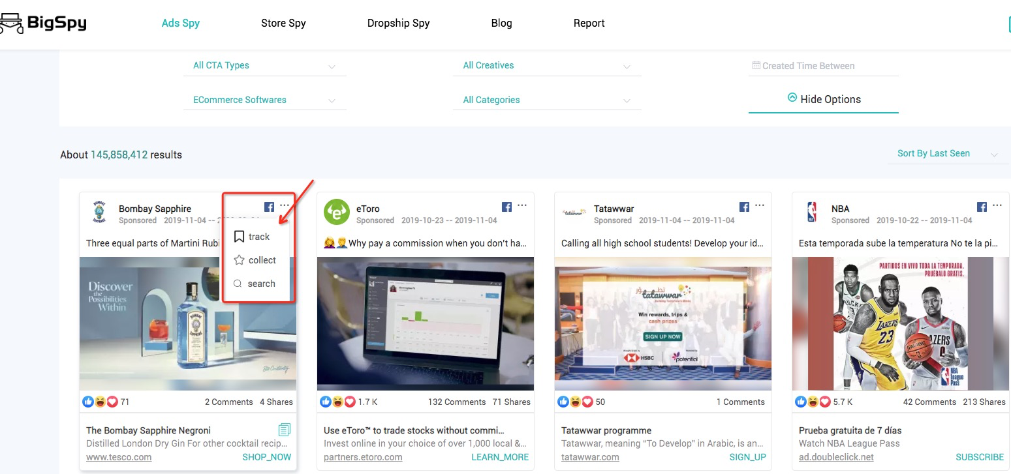Viewport: 1011px width, 474px height.
Task: Click Prueba gratuita de 7 días title
Action: [x=850, y=430]
